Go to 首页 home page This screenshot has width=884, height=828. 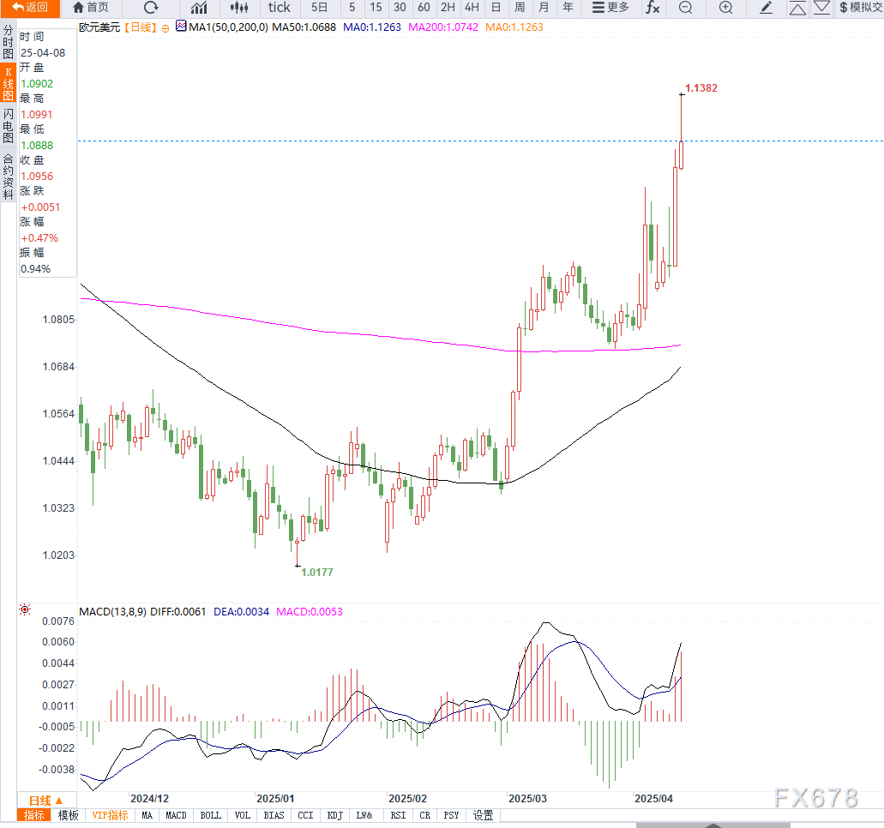(x=91, y=8)
